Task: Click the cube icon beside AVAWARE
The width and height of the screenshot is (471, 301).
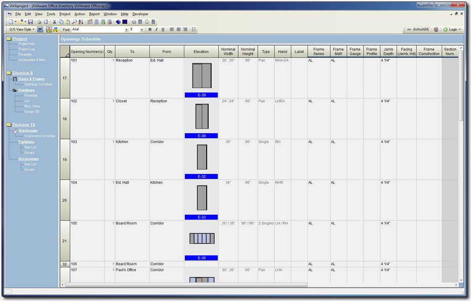Action: (436, 29)
